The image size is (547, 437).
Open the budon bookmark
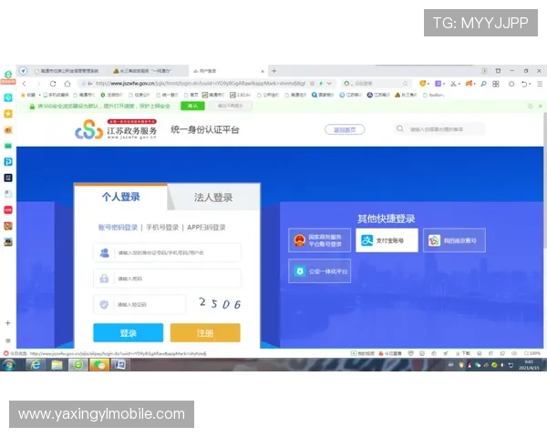pyautogui.click(x=434, y=95)
